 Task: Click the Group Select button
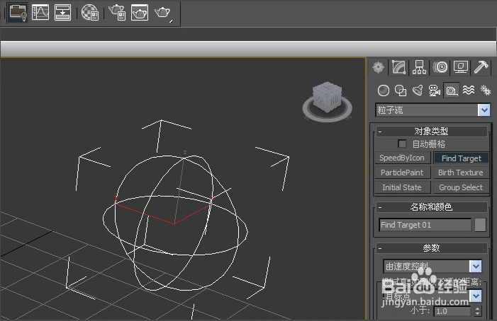click(461, 187)
